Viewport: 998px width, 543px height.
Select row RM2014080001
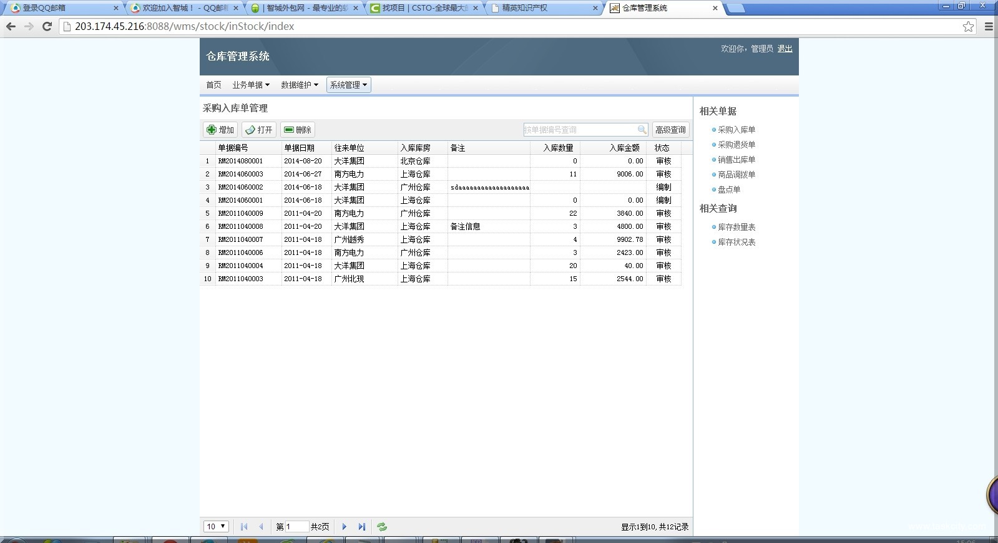pos(441,161)
